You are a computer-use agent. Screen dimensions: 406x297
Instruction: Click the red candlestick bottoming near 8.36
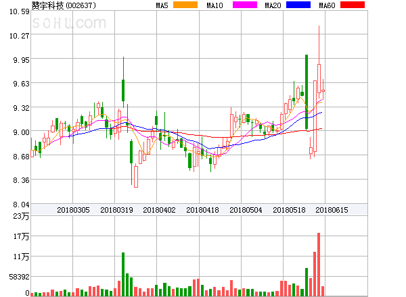click(136, 177)
